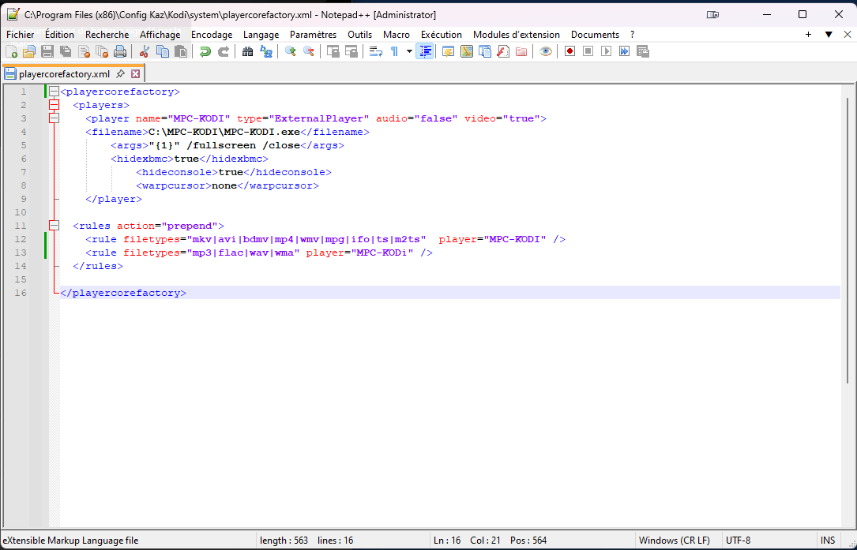857x550 pixels.
Task: Click the Zoom in magnifier icon
Action: pos(290,51)
